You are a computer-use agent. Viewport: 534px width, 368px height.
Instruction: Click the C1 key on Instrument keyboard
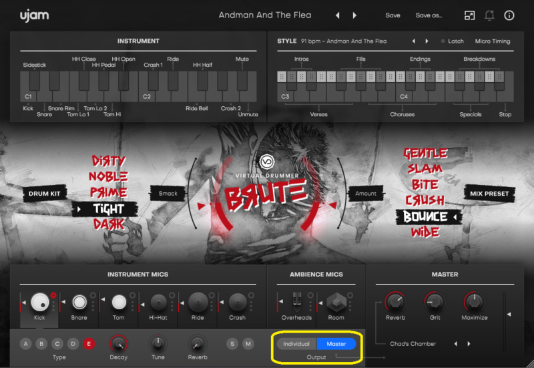coord(27,96)
